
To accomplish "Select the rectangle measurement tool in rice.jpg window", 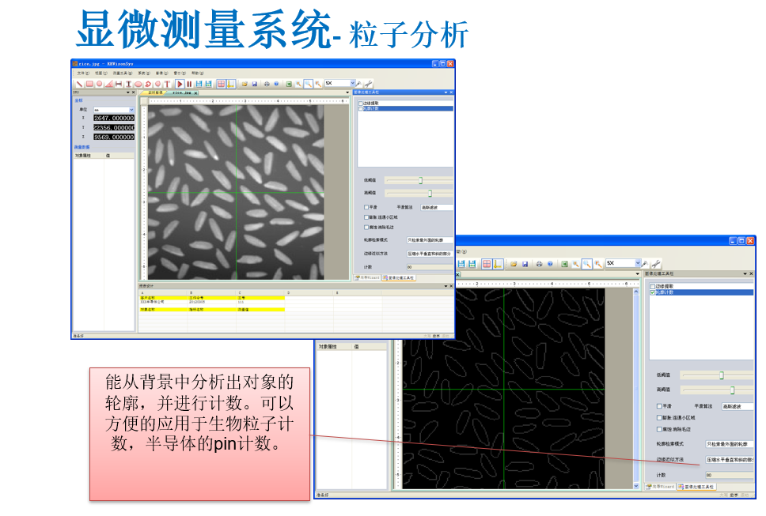I will pyautogui.click(x=89, y=84).
